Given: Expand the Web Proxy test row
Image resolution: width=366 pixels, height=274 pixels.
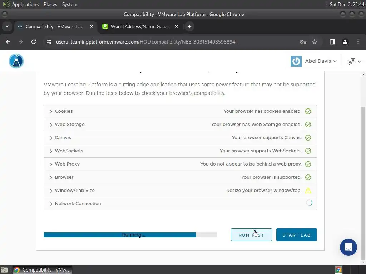Looking at the screenshot, I should pos(180,164).
